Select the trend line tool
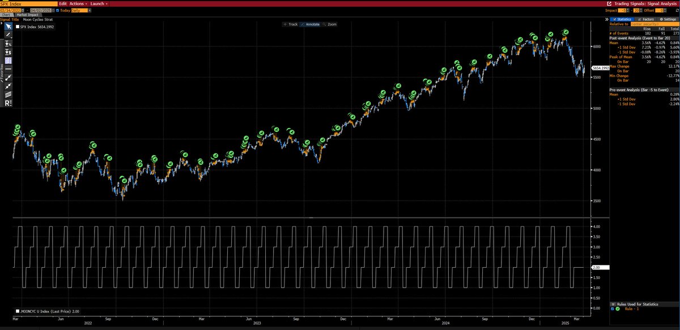This screenshot has height=330, width=680. (8, 78)
